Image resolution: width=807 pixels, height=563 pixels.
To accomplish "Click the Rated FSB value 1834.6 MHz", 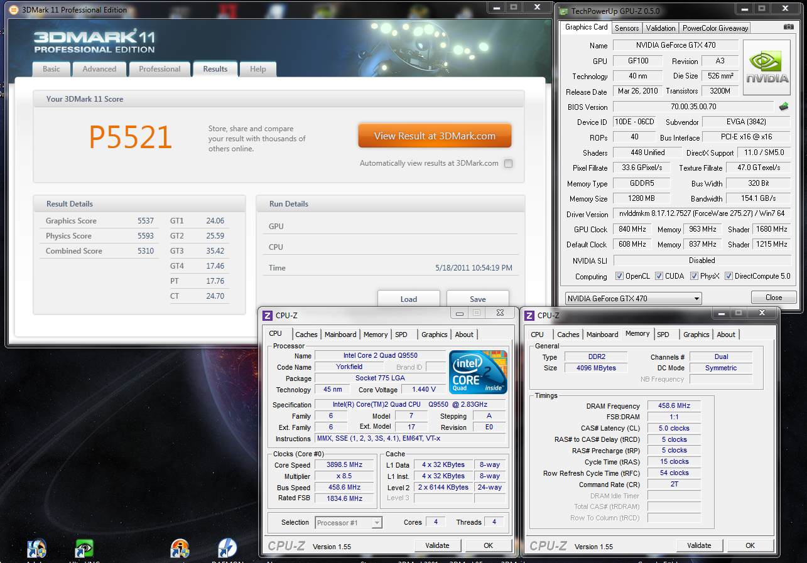I will coord(344,499).
